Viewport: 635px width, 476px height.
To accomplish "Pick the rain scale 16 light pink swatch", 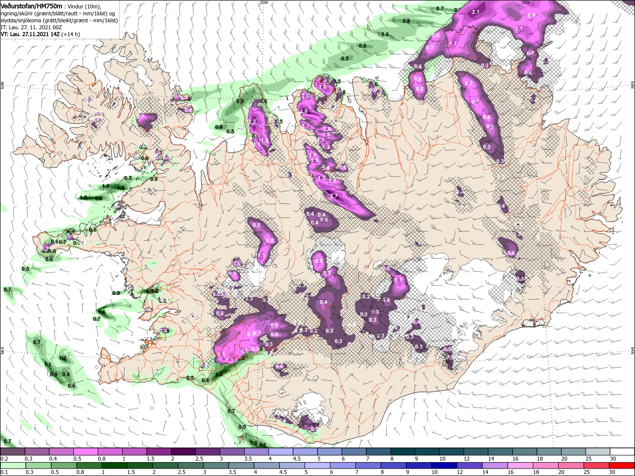I will pos(520,466).
